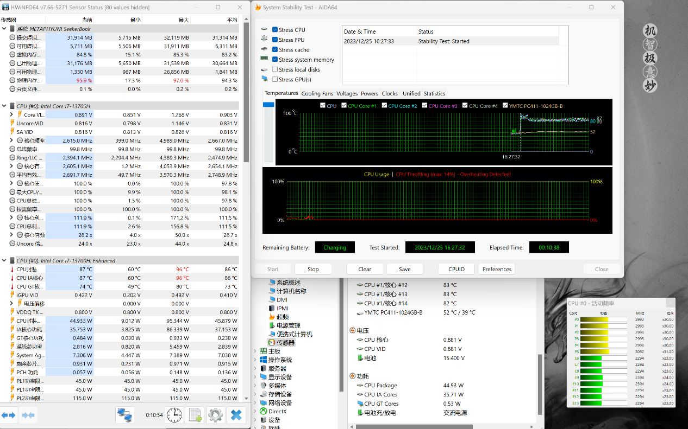The width and height of the screenshot is (688, 429).
Task: Enable the Stress GPU(s) checkbox
Action: pos(275,79)
